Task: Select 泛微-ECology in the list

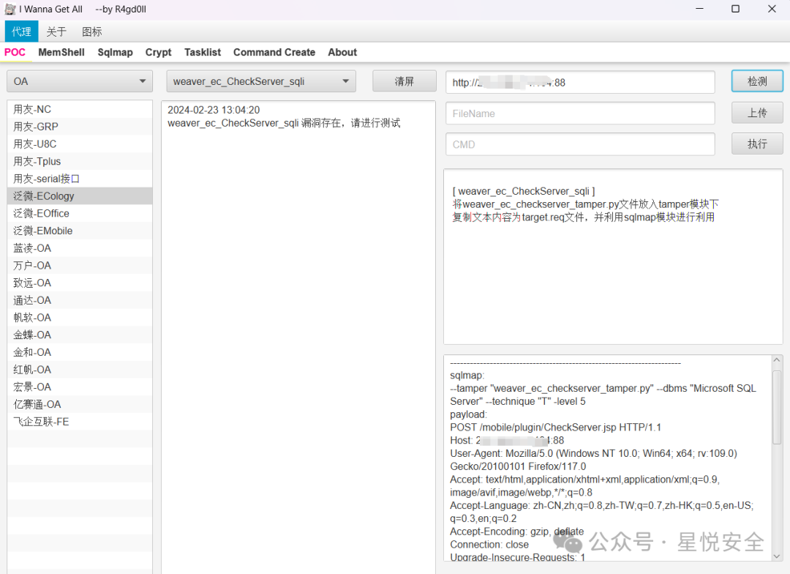Action: click(x=80, y=196)
